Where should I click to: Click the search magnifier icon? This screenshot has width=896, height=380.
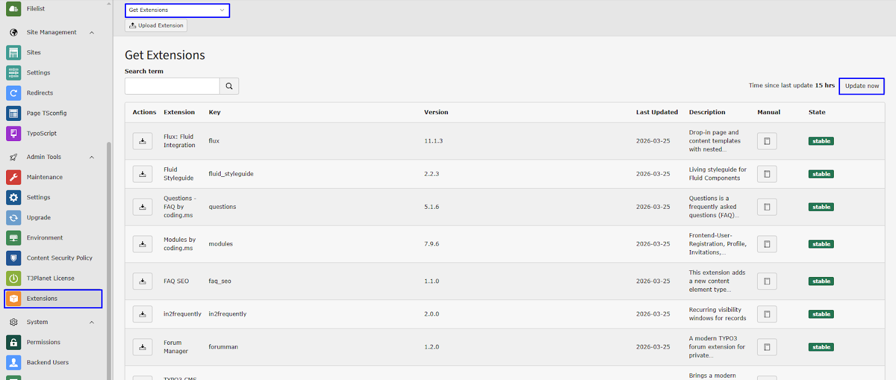229,86
